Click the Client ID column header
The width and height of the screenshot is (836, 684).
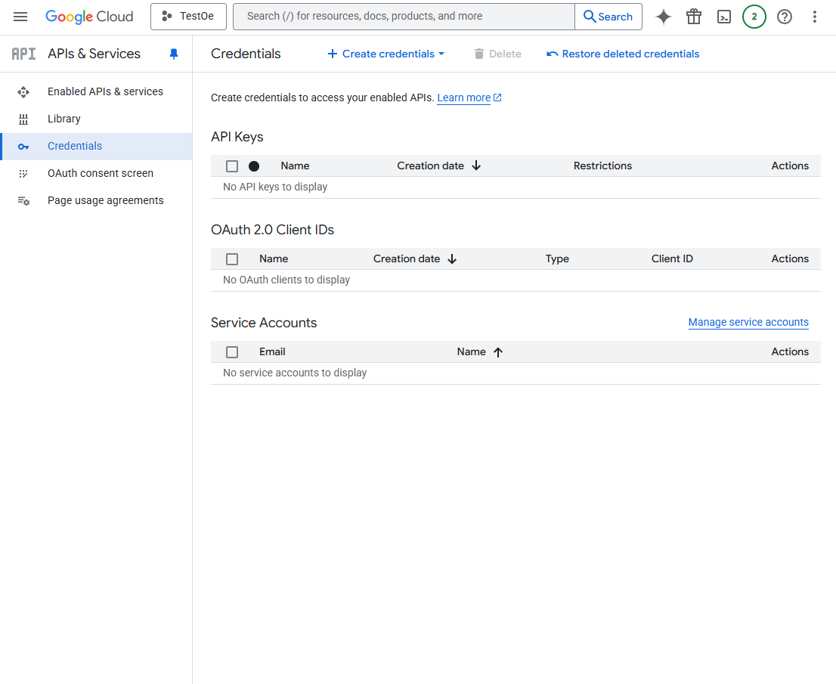point(672,258)
